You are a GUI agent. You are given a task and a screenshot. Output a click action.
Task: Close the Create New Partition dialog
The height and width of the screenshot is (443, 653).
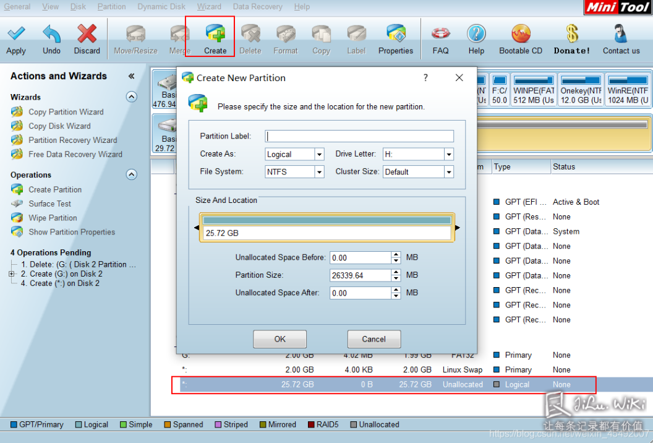click(459, 77)
